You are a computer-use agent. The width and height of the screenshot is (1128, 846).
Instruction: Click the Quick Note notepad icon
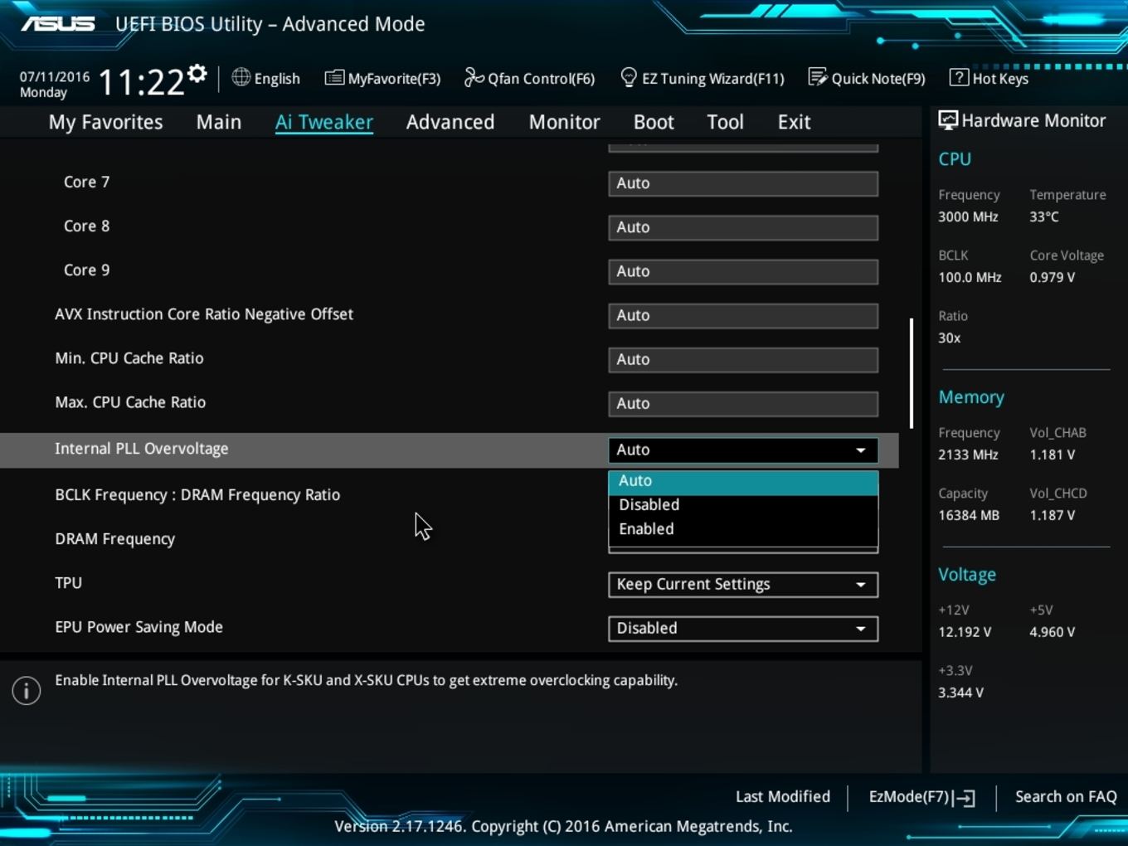click(818, 78)
